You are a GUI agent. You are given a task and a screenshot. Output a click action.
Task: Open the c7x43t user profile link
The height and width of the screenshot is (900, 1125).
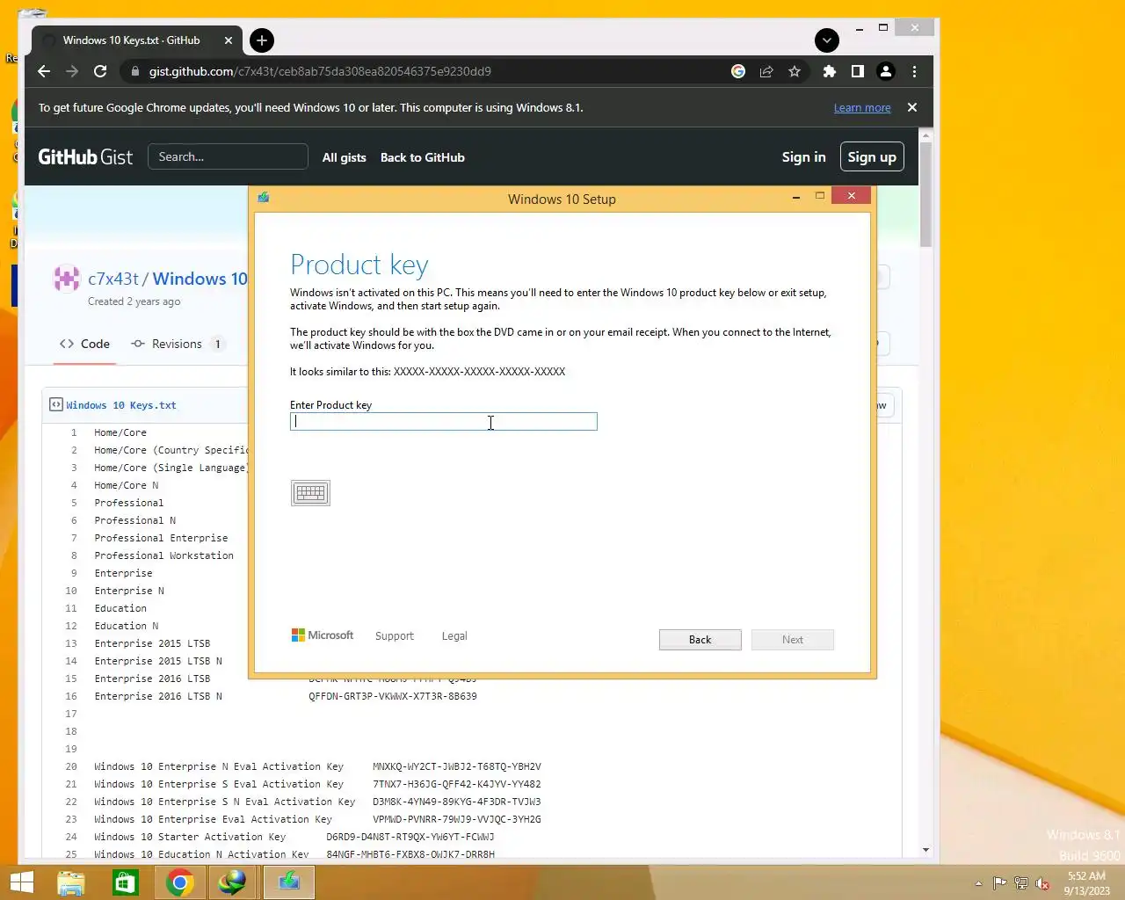click(x=113, y=279)
